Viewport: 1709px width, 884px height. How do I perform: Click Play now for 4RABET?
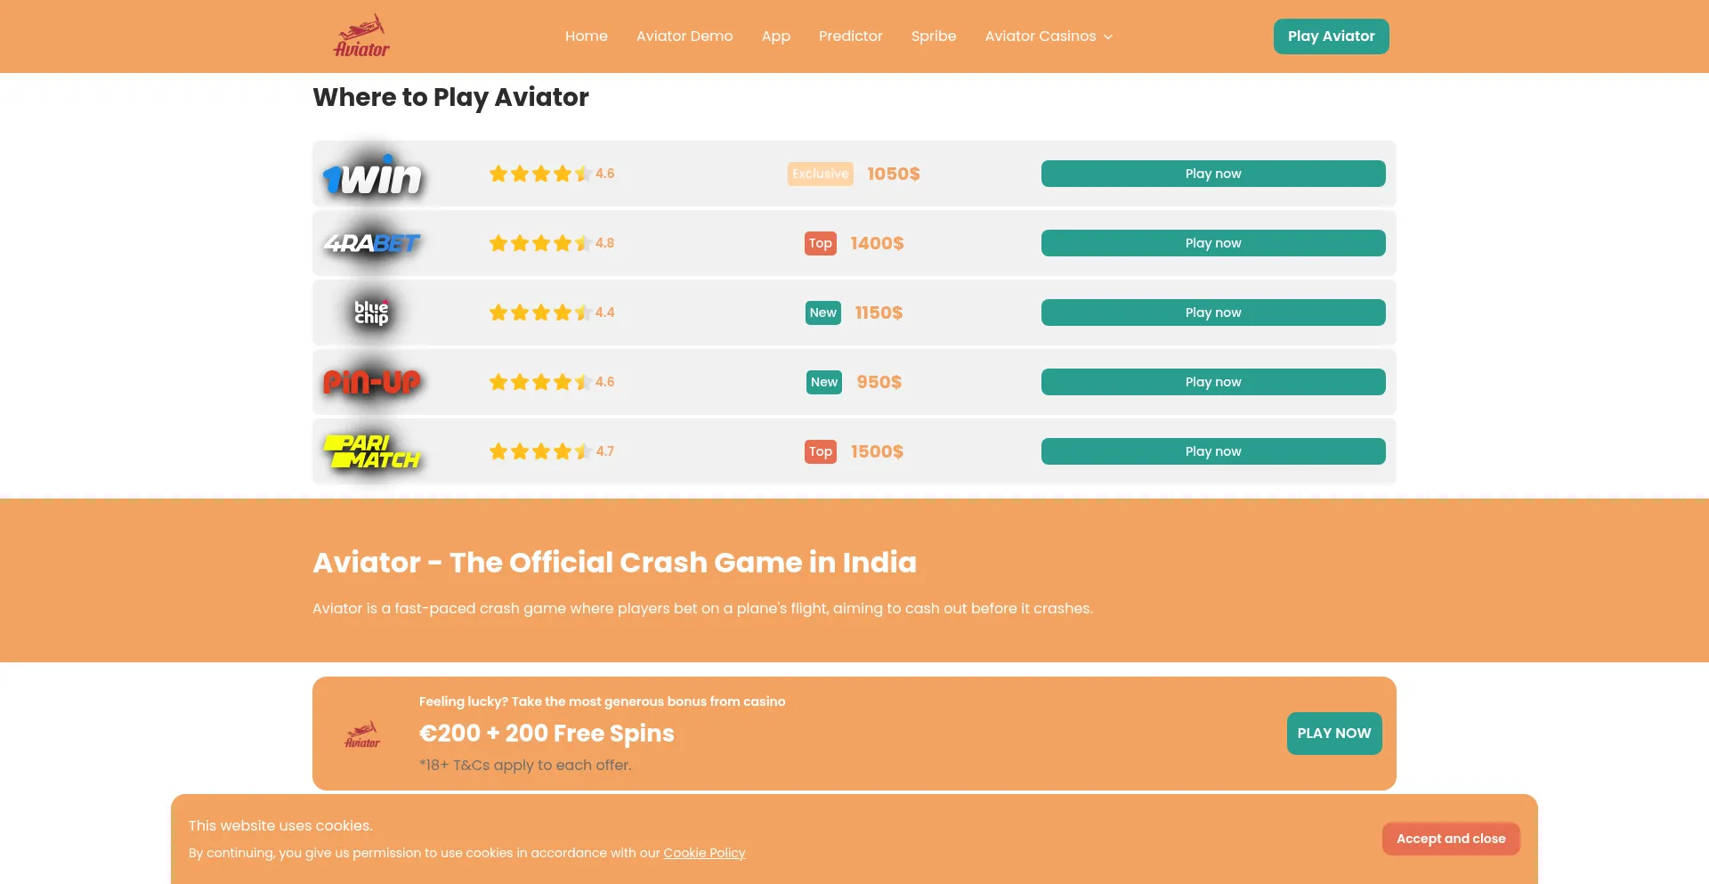(x=1213, y=243)
